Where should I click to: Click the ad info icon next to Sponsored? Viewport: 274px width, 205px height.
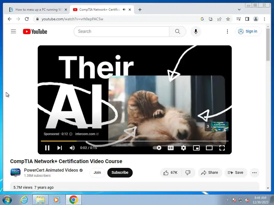pyautogui.click(x=71, y=134)
